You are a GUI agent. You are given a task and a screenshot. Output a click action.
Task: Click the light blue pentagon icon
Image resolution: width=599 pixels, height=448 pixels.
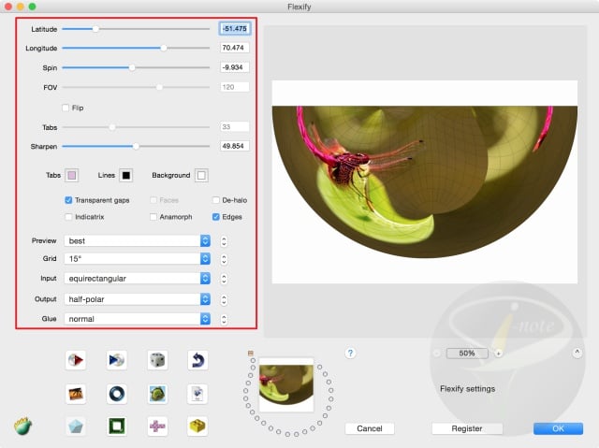(77, 426)
